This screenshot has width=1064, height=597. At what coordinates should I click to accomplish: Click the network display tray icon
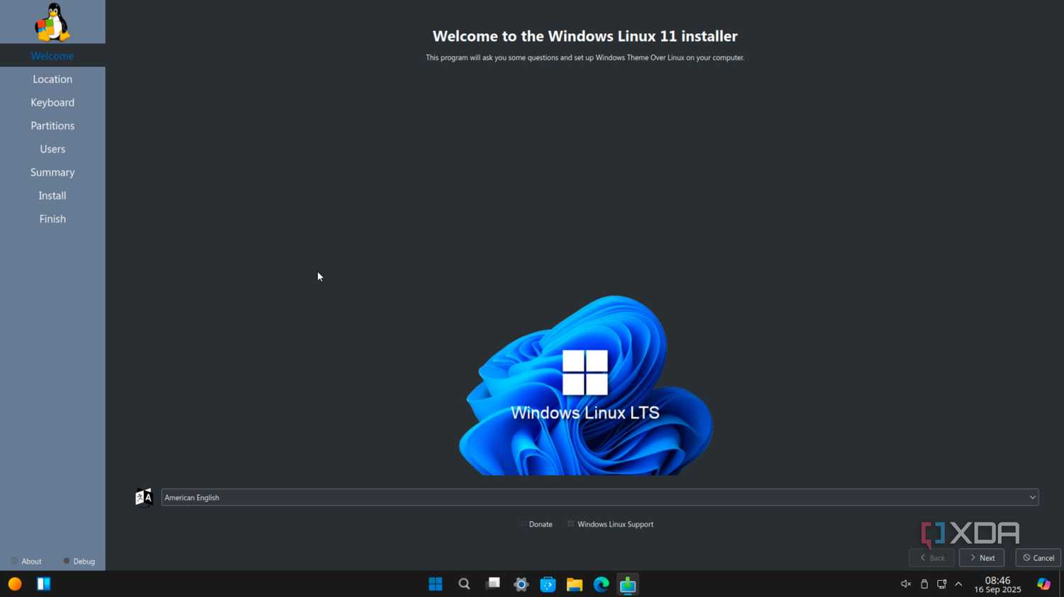(941, 584)
